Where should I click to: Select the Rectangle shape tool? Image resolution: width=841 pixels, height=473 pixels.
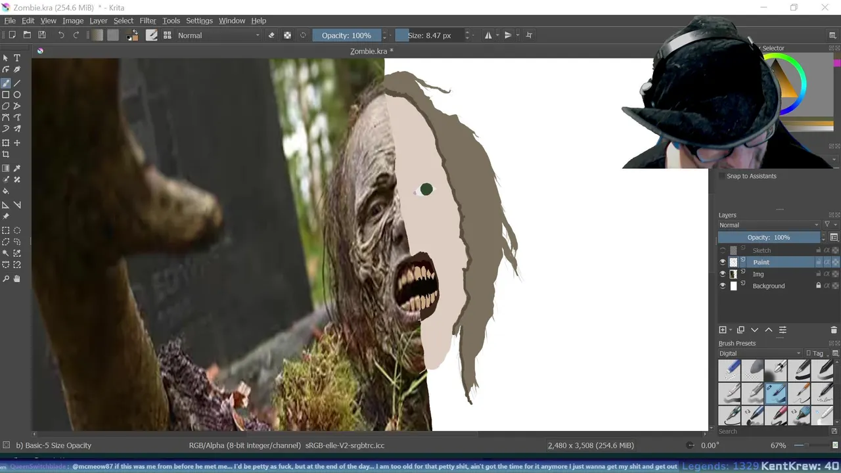pyautogui.click(x=6, y=95)
